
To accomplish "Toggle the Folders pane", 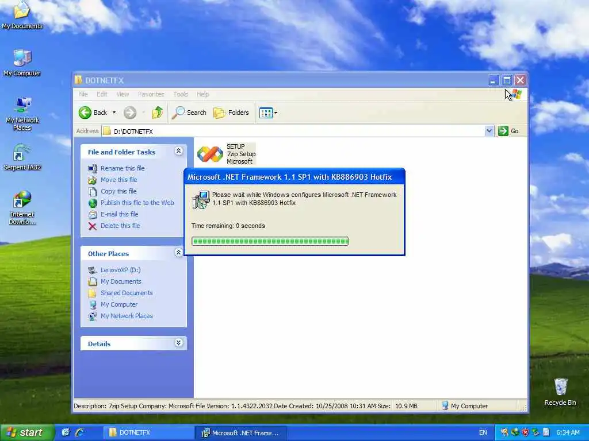I will coord(231,113).
